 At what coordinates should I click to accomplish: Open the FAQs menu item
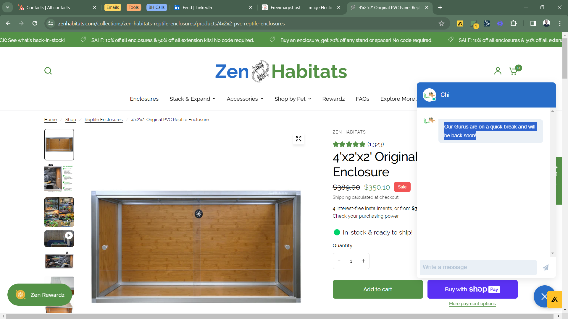362,99
